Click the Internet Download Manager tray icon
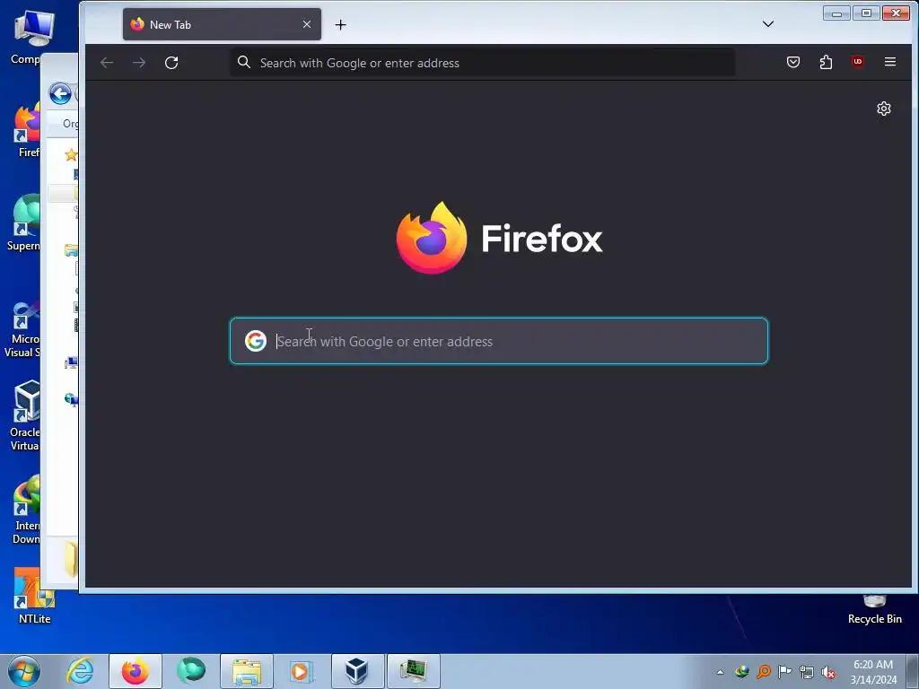This screenshot has width=919, height=689. pyautogui.click(x=742, y=672)
